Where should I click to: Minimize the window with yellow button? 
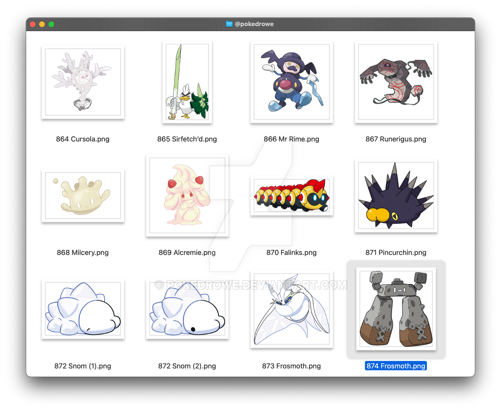point(42,24)
